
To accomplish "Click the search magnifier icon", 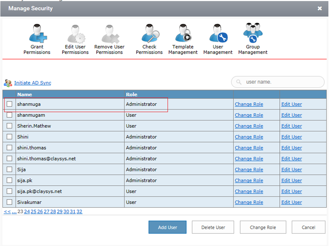I will (239, 82).
